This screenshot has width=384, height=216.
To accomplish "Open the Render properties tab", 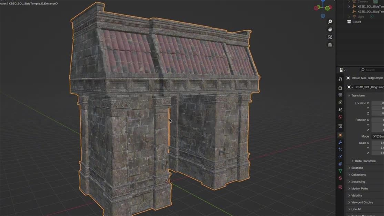I will [340, 88].
